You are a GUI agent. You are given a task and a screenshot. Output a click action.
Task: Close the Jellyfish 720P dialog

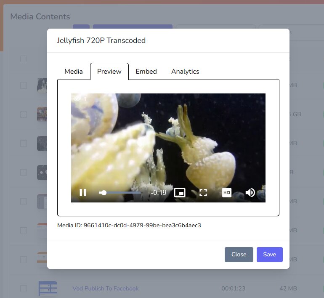pyautogui.click(x=239, y=254)
